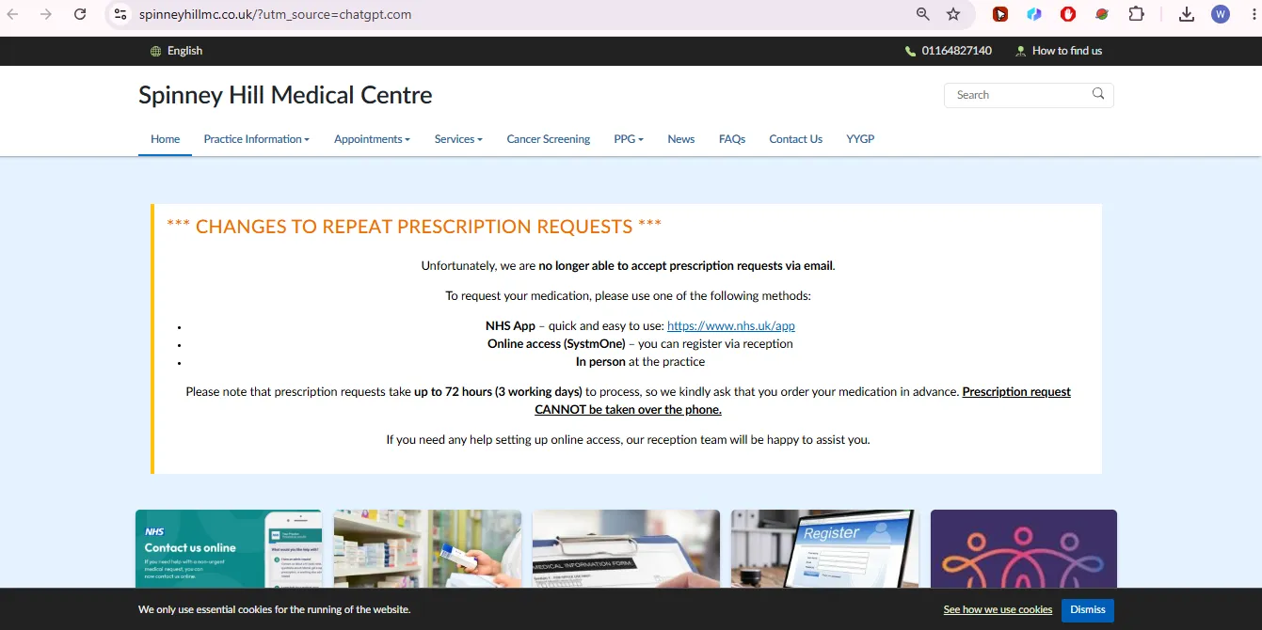Image resolution: width=1262 pixels, height=630 pixels.
Task: Open the browser downloads icon
Action: click(1187, 14)
